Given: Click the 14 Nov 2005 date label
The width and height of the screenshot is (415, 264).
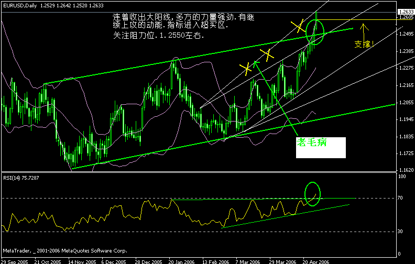Looking at the screenshot, I should click(x=82, y=262).
